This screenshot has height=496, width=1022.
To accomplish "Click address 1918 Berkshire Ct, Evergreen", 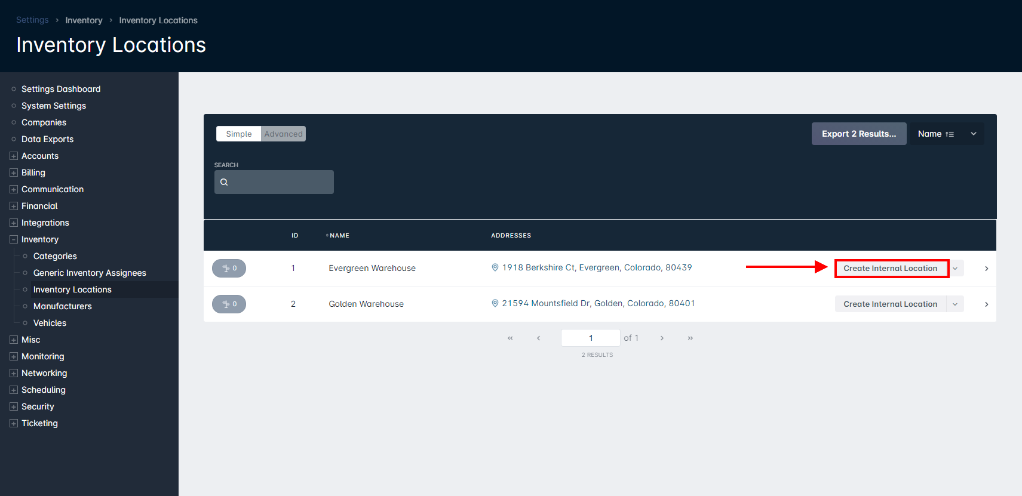I will click(x=597, y=267).
